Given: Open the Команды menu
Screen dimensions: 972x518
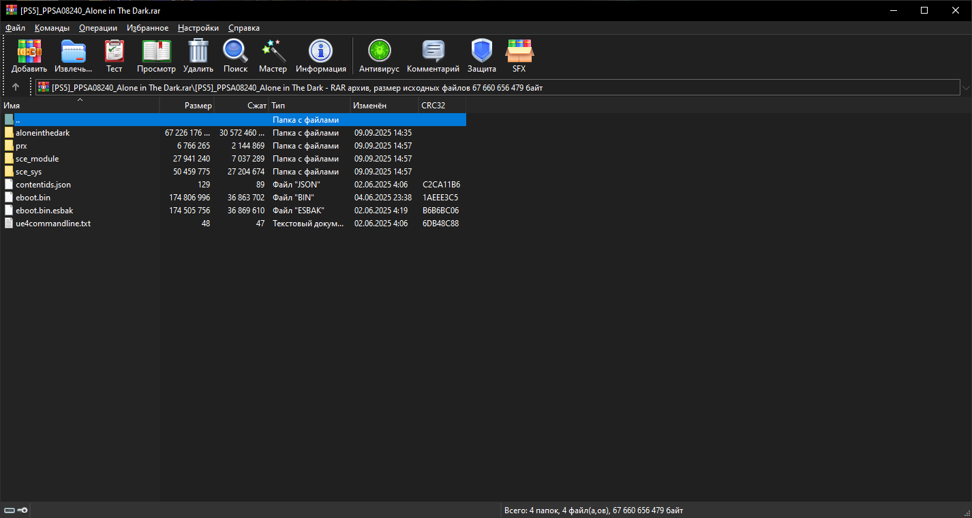Looking at the screenshot, I should tap(52, 28).
